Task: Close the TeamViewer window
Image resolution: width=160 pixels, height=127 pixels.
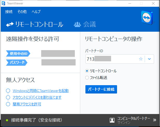Action: (153, 3)
